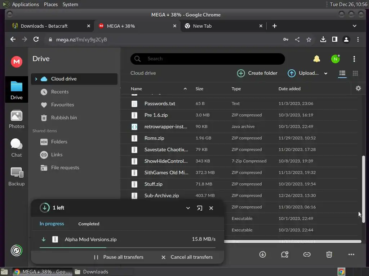Open Downloads window from taskbar
Screen dimensions: 369x276
coord(91,272)
